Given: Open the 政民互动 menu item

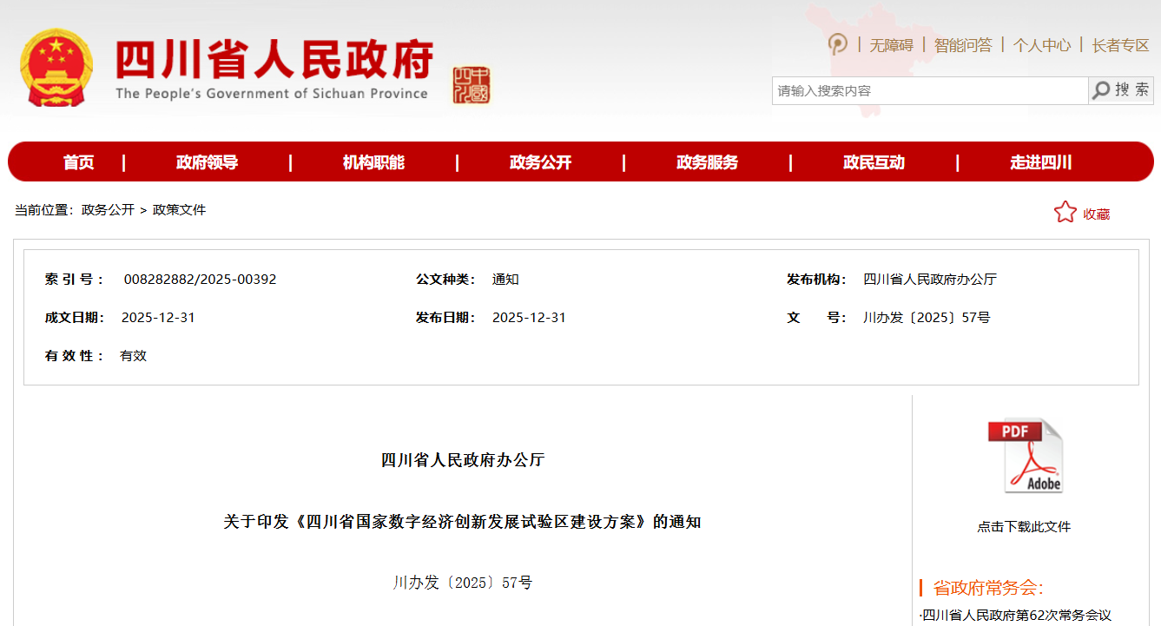Looking at the screenshot, I should [874, 162].
